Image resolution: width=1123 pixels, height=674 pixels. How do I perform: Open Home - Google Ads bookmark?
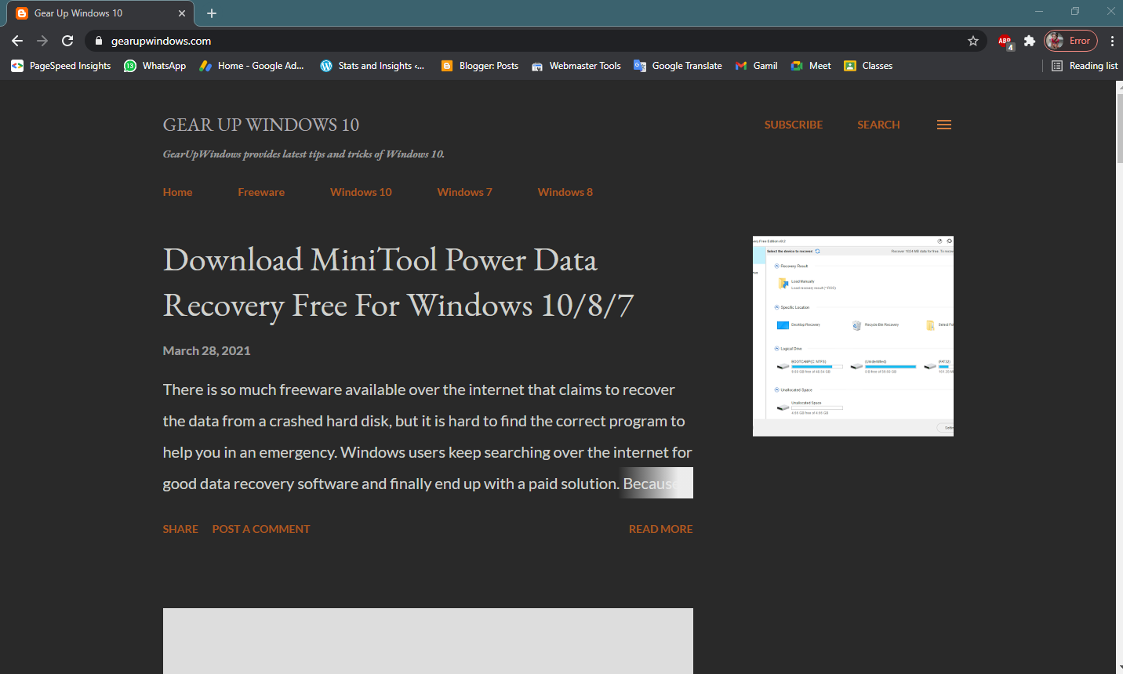point(252,66)
